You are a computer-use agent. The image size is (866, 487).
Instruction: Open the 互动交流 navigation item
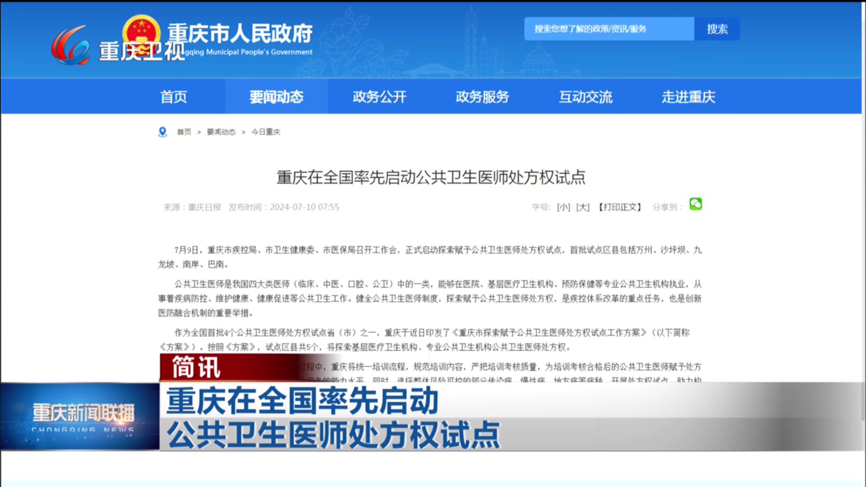(x=585, y=96)
